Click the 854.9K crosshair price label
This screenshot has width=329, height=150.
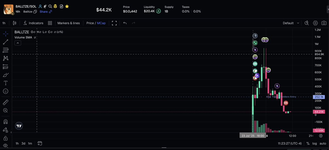[x=319, y=54]
